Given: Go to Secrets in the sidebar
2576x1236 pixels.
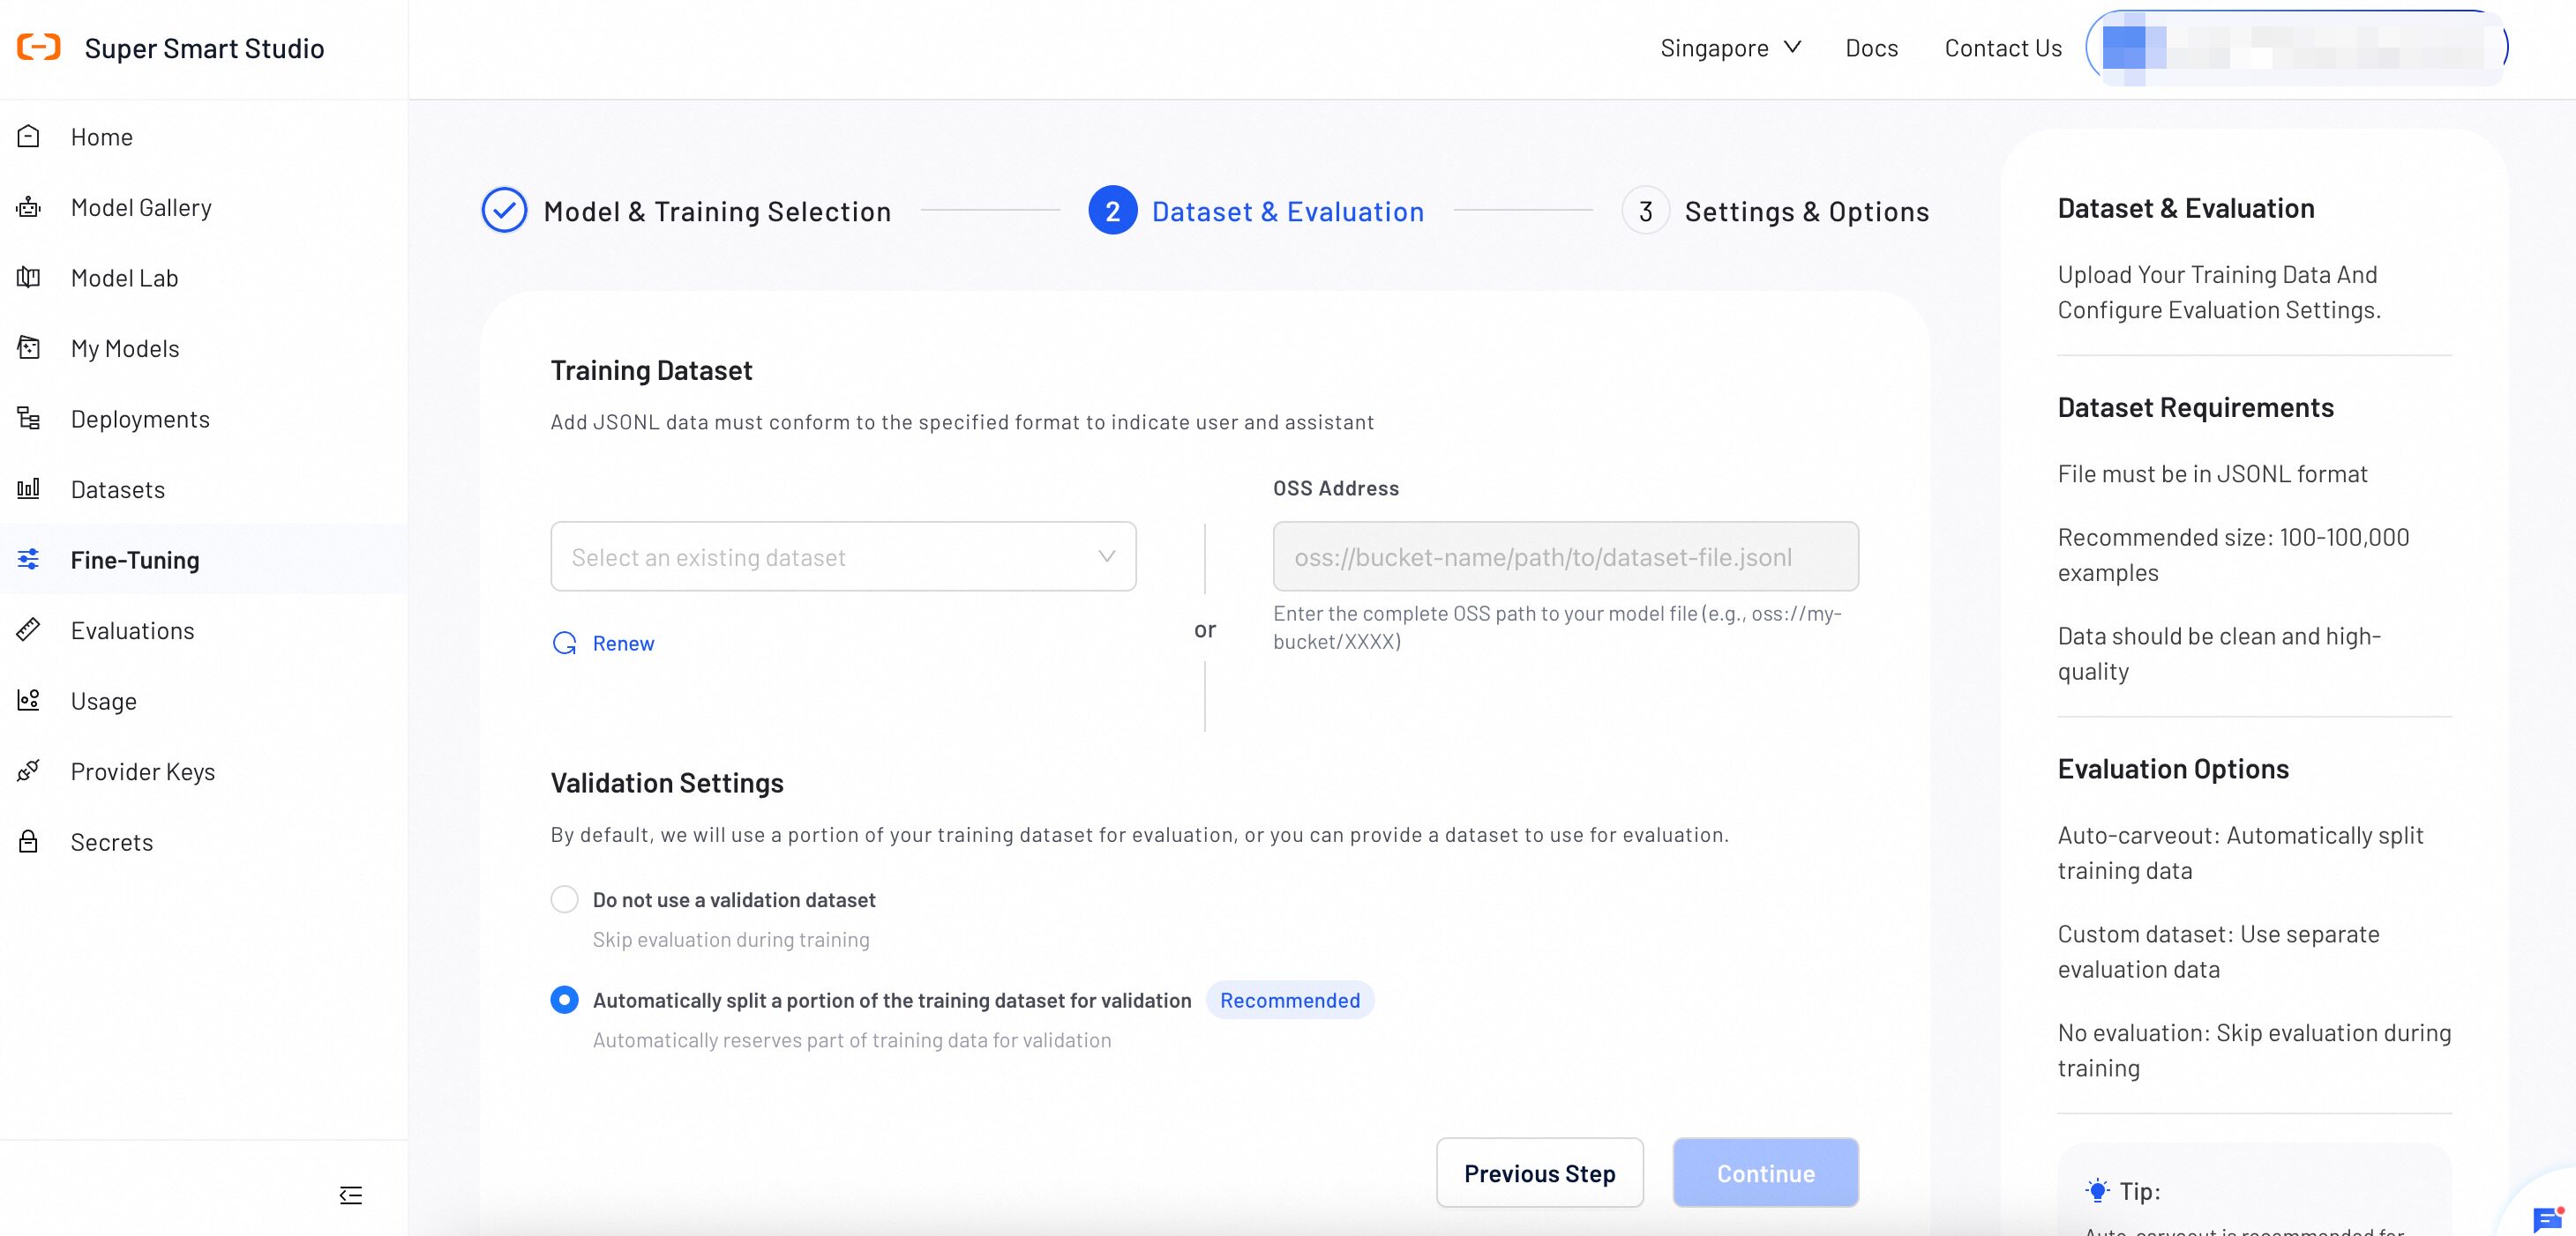Looking at the screenshot, I should point(204,841).
